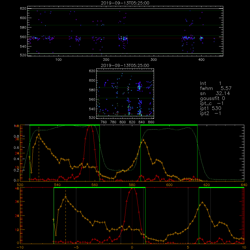This screenshot has width=250, height=250.
Task: Select the 'ipt1 530' readout line
Action: 210,108
